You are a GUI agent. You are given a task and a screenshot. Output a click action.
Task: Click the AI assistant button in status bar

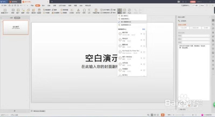[206, 115]
